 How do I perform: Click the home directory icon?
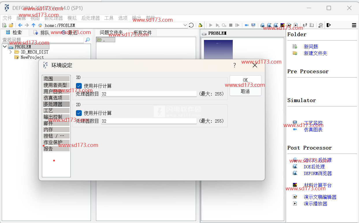pyautogui.click(x=40, y=25)
